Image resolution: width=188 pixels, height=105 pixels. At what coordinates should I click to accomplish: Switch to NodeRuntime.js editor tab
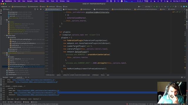pyautogui.click(x=86, y=9)
